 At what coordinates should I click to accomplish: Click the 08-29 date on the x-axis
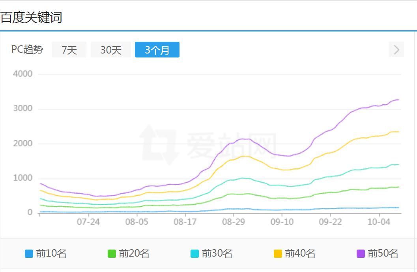[x=234, y=222]
